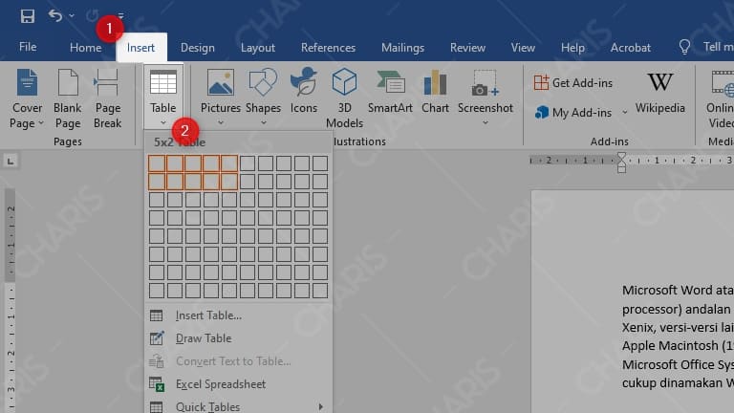Open the References tab
The image size is (734, 413).
point(328,47)
